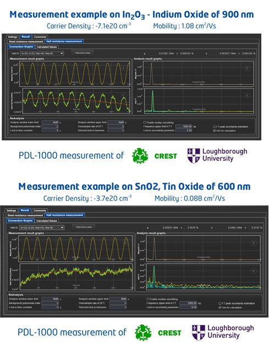Click the lower green CREST logo emblem

coord(143,333)
